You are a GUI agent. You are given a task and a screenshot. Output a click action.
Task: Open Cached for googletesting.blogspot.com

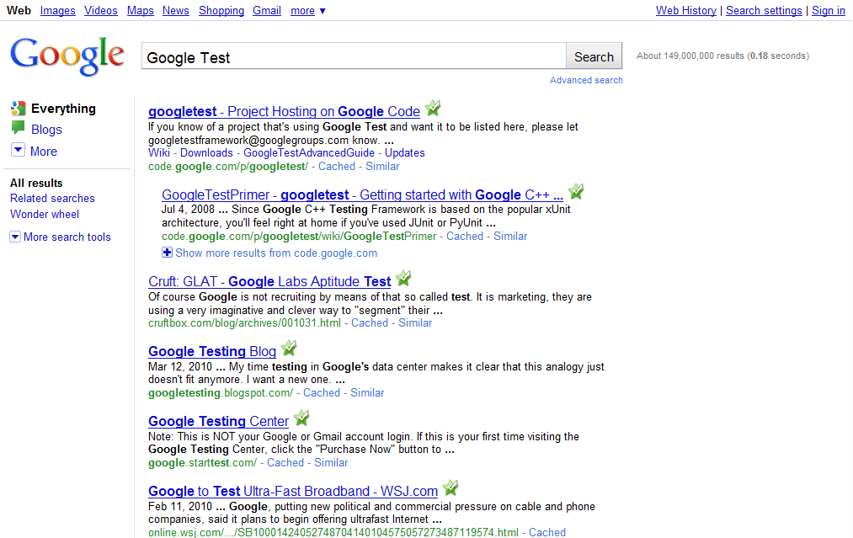pos(322,392)
